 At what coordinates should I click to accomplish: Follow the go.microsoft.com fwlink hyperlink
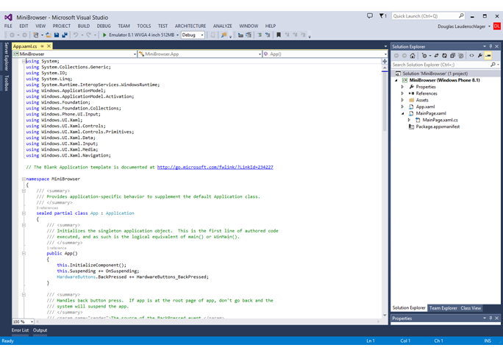click(215, 167)
